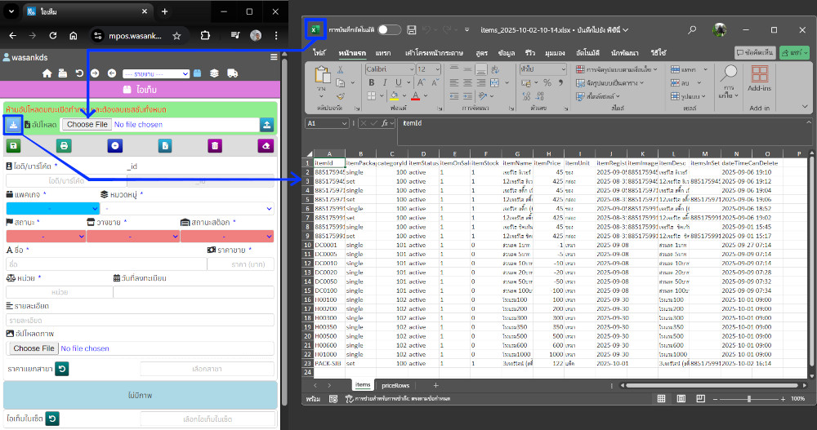Click the print icon in item toolbar

tap(64, 145)
